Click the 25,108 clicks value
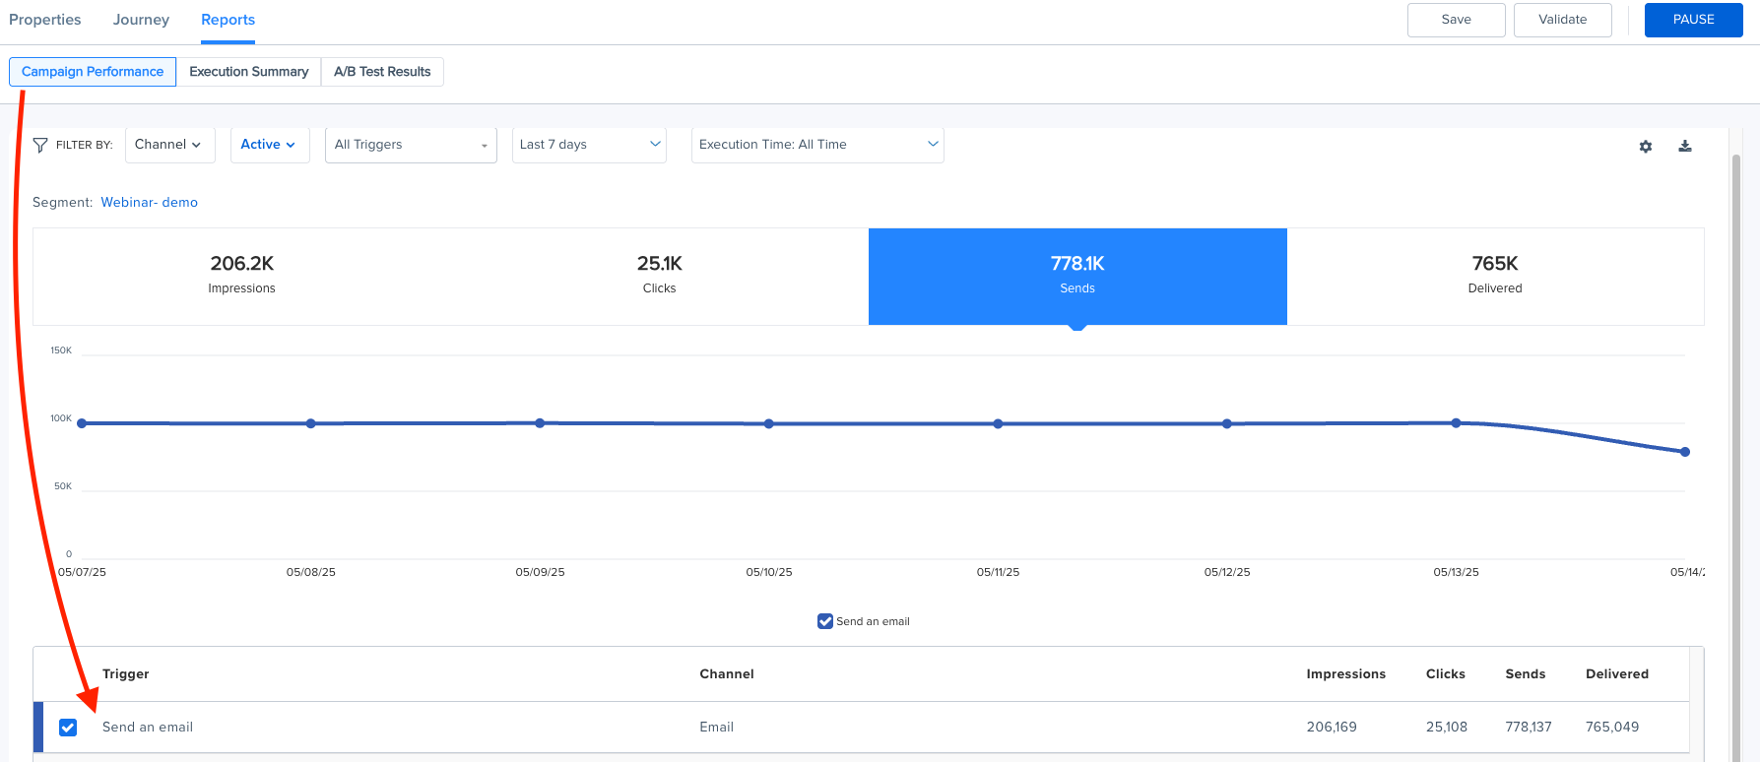Image resolution: width=1760 pixels, height=762 pixels. 1447,728
